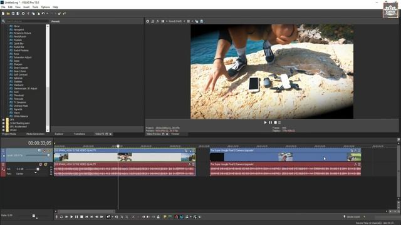Toggle Automatic Crossfades
Viewport: 401px width, 225px height.
click(x=182, y=217)
